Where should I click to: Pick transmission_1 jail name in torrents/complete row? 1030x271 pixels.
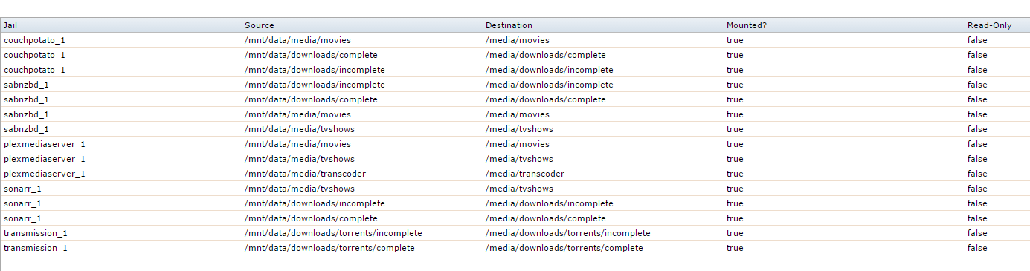point(36,248)
